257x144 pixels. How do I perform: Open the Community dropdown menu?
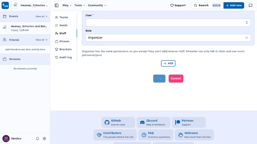click(x=97, y=5)
